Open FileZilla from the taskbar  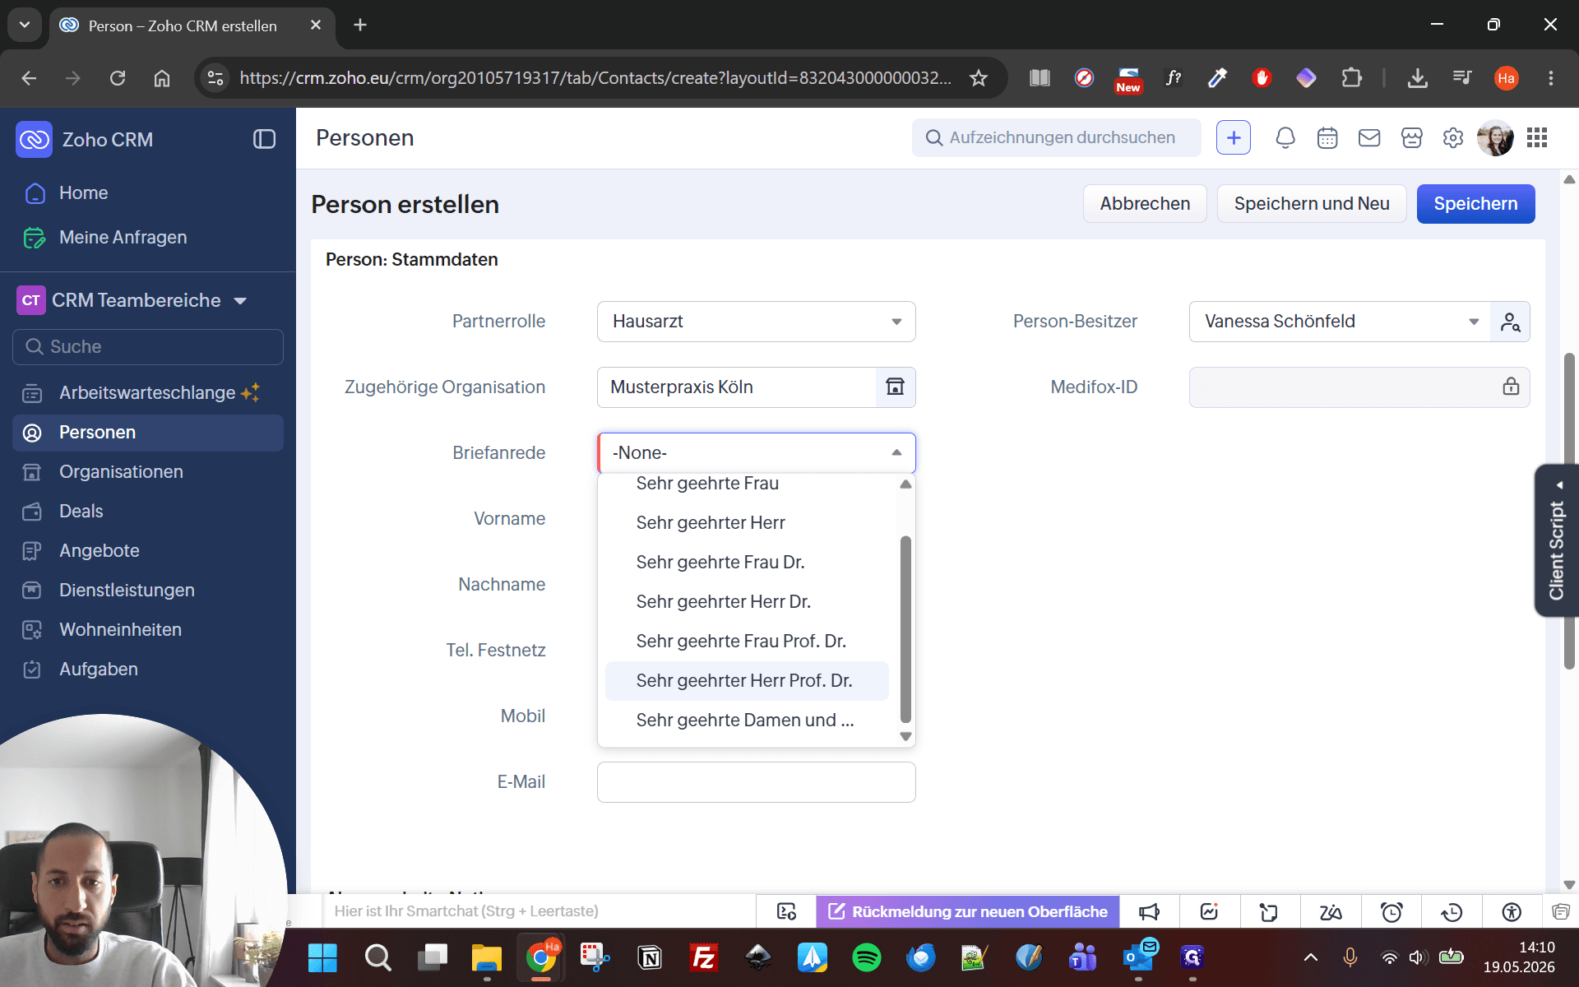click(704, 957)
